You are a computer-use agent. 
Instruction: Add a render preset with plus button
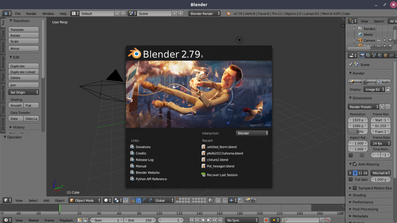(x=382, y=107)
